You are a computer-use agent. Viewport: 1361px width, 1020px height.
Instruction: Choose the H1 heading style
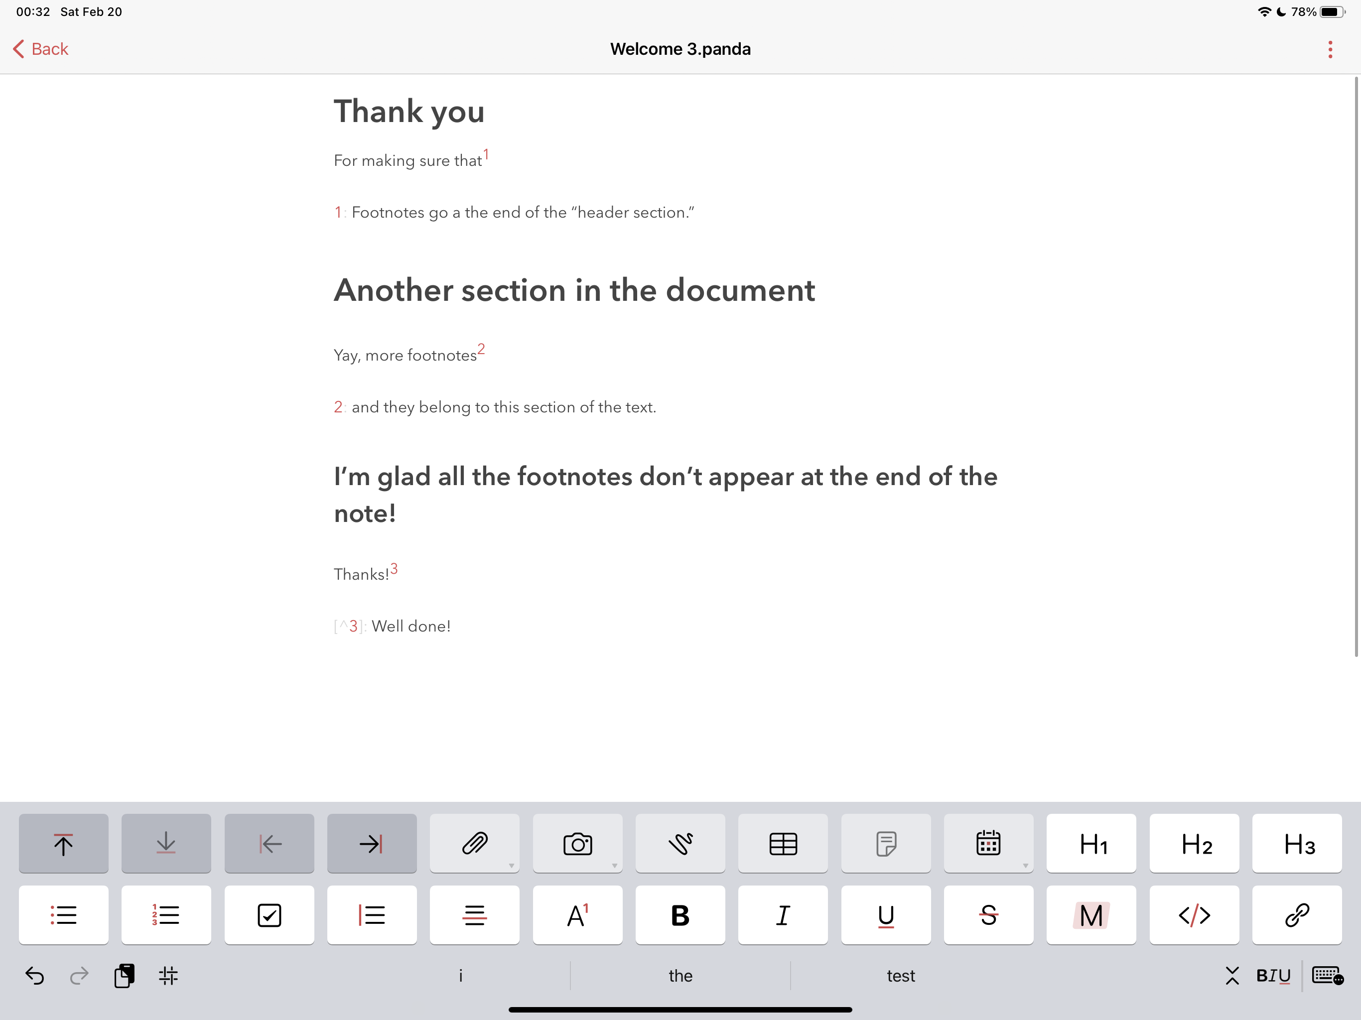(x=1091, y=843)
